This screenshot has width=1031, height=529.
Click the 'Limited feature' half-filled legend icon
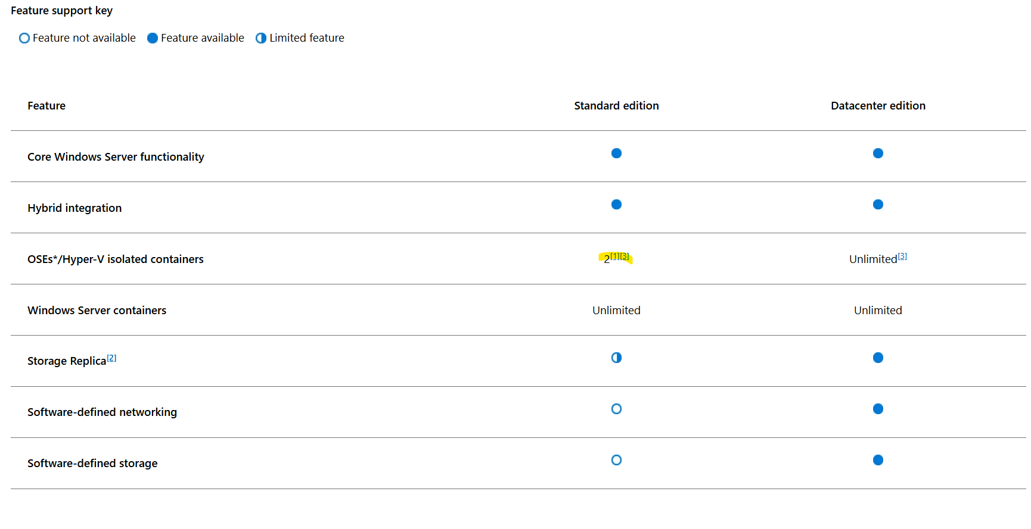click(x=261, y=38)
